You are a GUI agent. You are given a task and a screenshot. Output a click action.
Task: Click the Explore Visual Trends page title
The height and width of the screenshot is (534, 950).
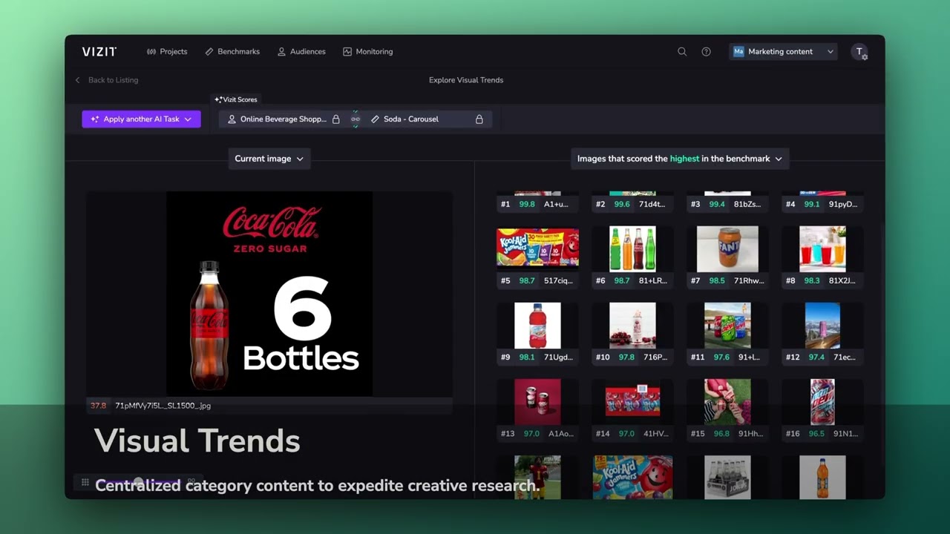(466, 80)
